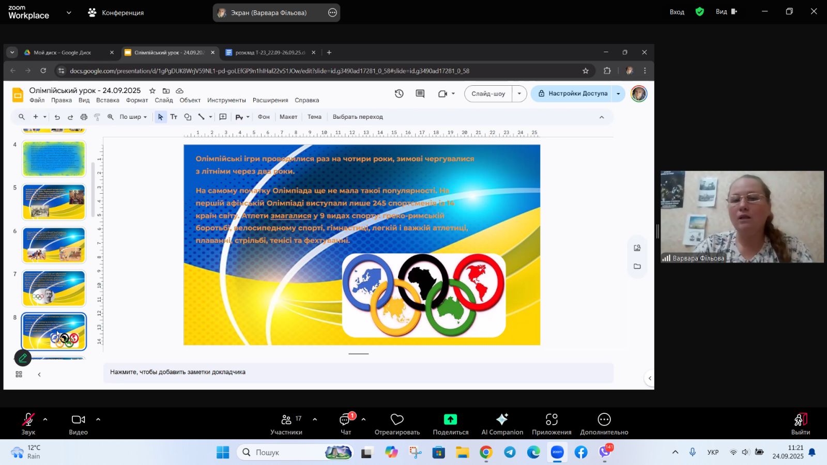Click Варвара Фільова's video tile
This screenshot has height=465, width=827.
742,217
